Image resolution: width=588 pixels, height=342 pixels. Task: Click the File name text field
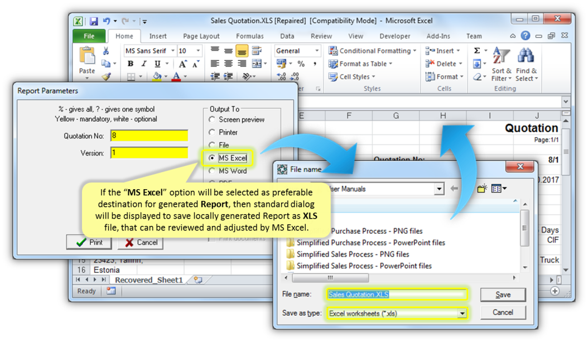click(x=397, y=295)
